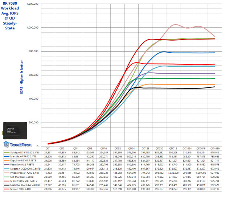Click the 200,000 y-axis label
Screen dimensions: 225x206
click(x=33, y=123)
